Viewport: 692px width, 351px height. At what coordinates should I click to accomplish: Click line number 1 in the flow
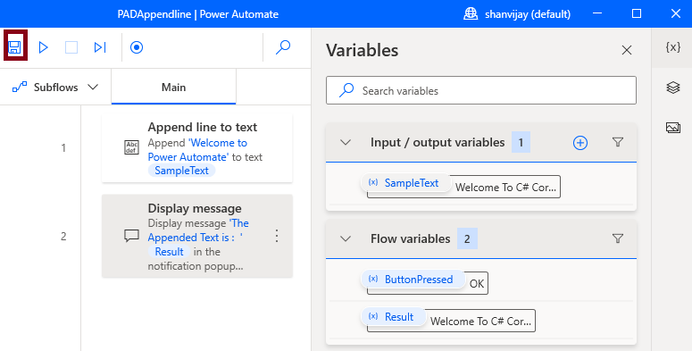pos(63,148)
